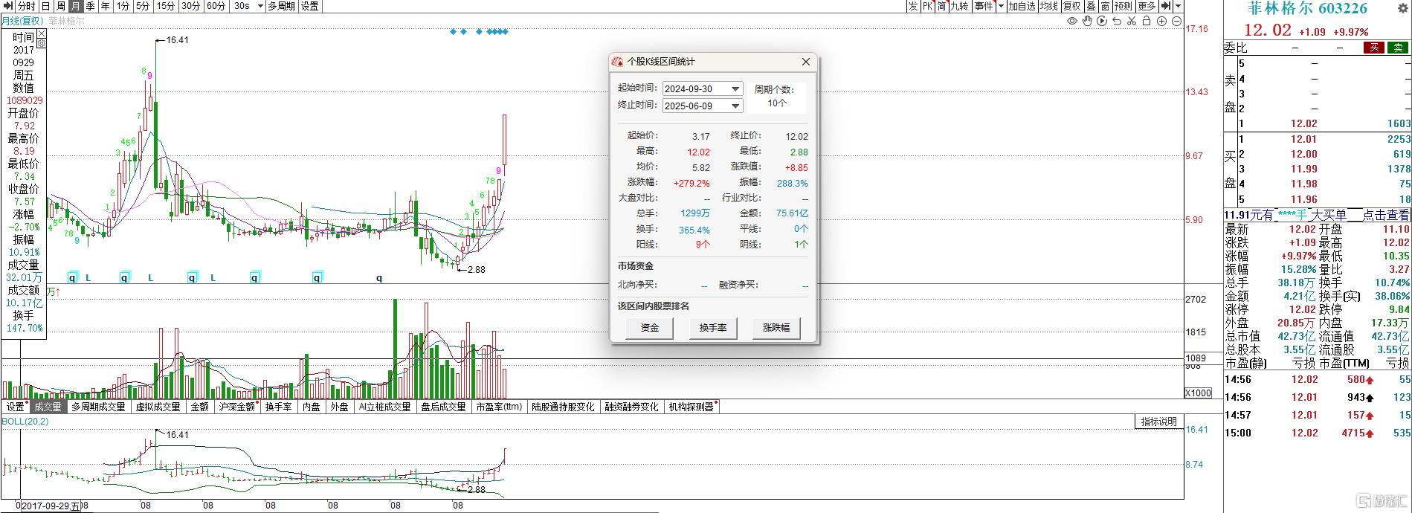Screen dimensions: 1412x513
Task: Select the scissors cut tool icon
Action: pos(1132,21)
